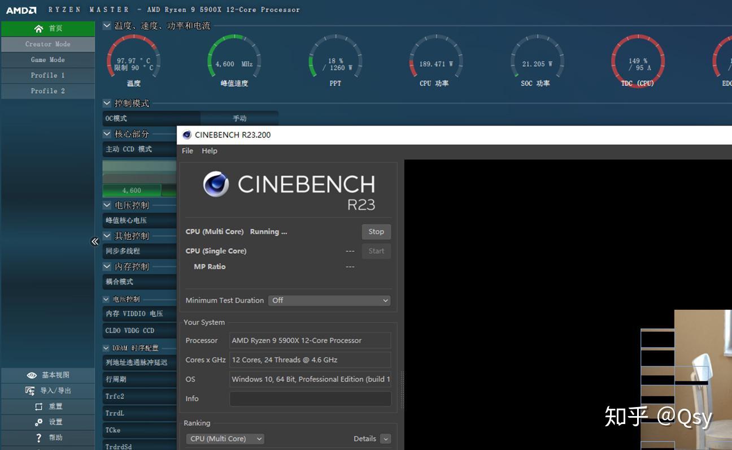Viewport: 732px width, 450px height.
Task: Collapse the 其他控制 section
Action: pos(107,236)
